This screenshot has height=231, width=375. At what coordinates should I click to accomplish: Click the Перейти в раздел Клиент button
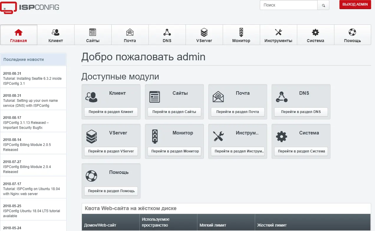[111, 112]
